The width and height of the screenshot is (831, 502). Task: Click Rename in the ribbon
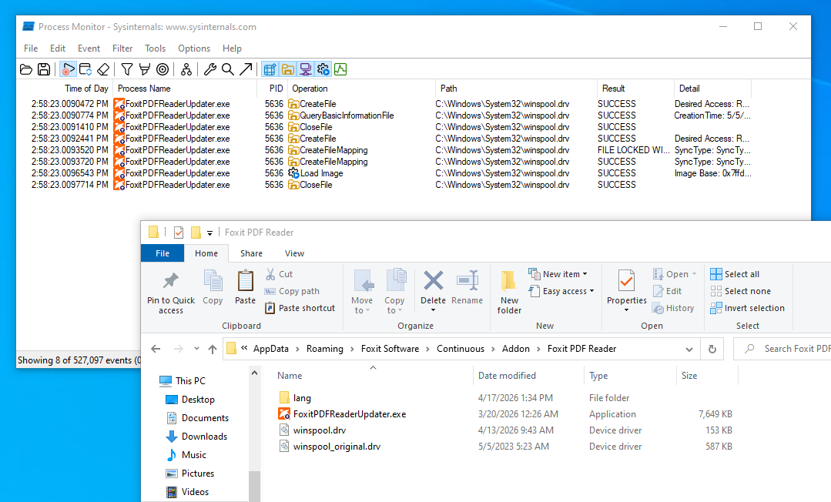tap(467, 286)
